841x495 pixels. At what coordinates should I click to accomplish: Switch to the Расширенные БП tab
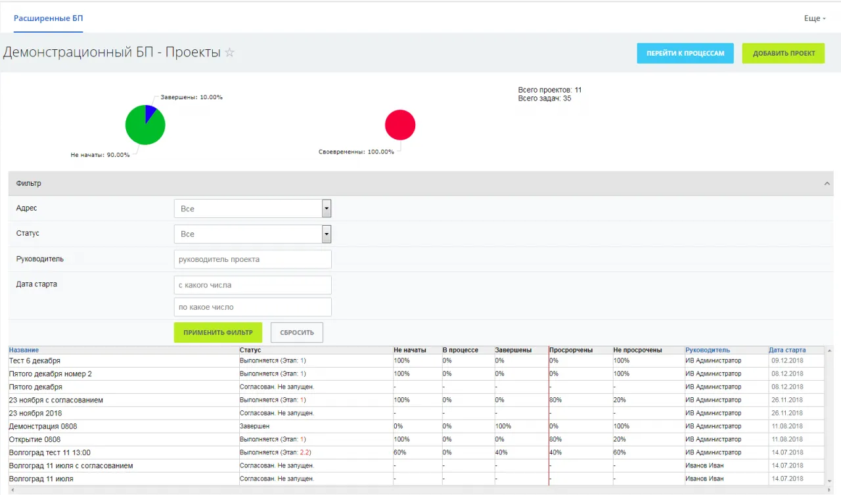(x=49, y=18)
